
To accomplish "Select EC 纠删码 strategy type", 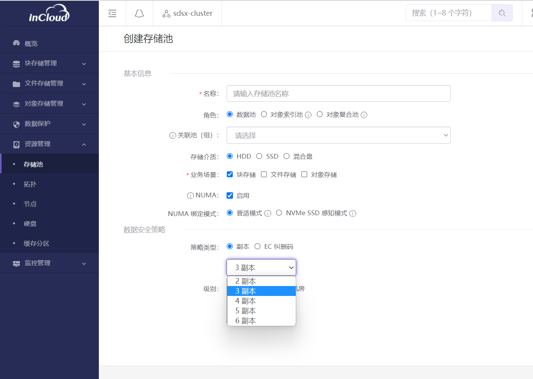I will 257,246.
